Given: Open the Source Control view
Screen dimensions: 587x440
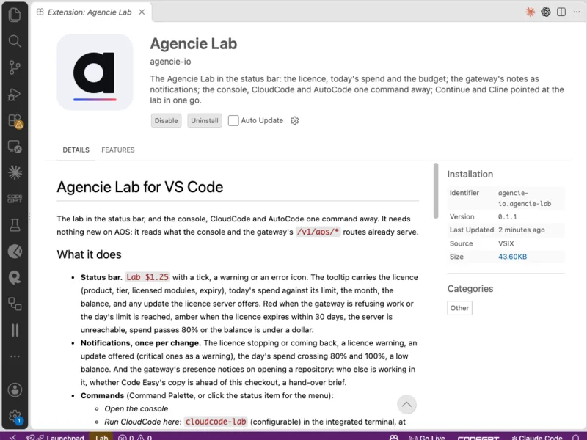Looking at the screenshot, I should pos(15,67).
